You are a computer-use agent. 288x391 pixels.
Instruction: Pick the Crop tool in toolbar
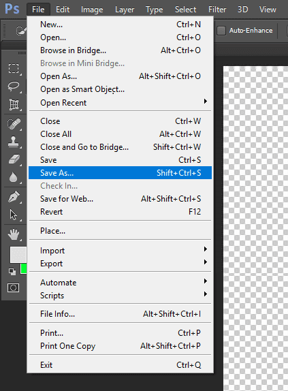click(x=14, y=104)
